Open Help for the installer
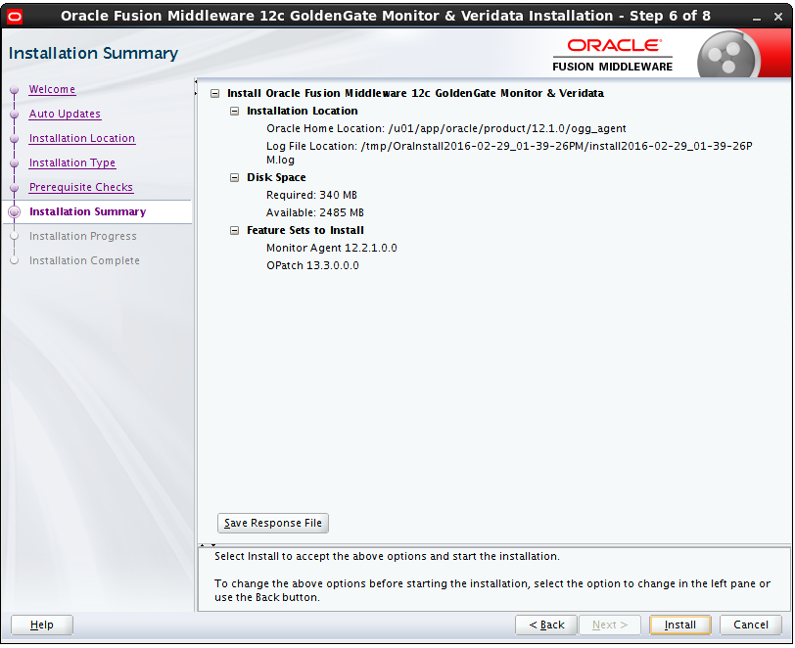Image resolution: width=795 pixels, height=648 pixels. (x=41, y=625)
